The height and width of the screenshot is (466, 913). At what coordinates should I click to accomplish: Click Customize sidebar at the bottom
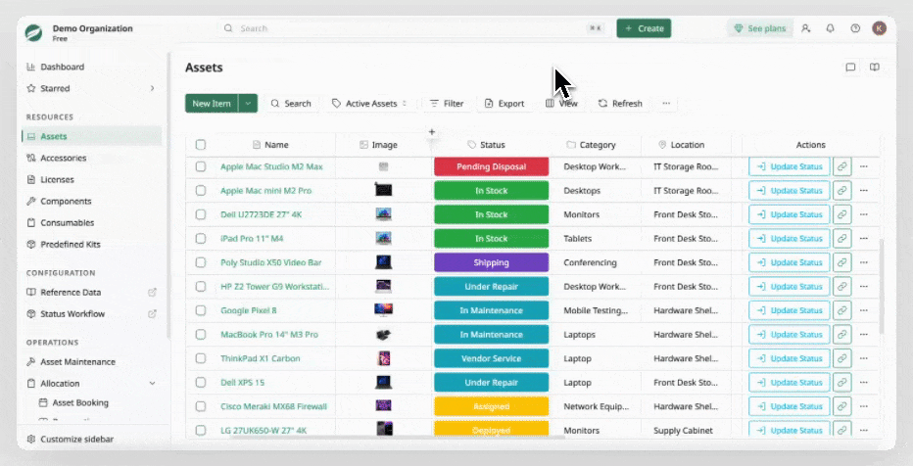pyautogui.click(x=70, y=440)
